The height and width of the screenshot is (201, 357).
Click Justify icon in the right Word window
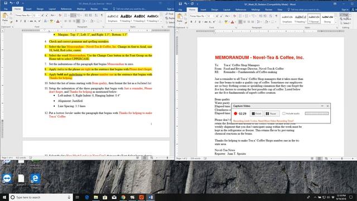tap(253, 22)
